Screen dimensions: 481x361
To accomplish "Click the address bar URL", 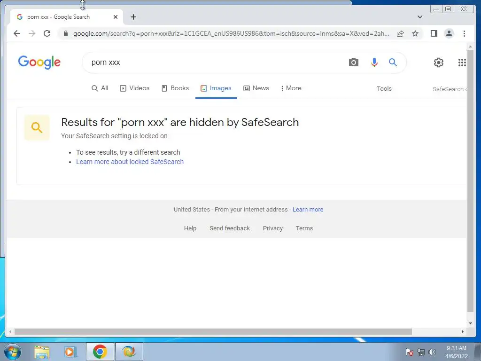I will (231, 33).
